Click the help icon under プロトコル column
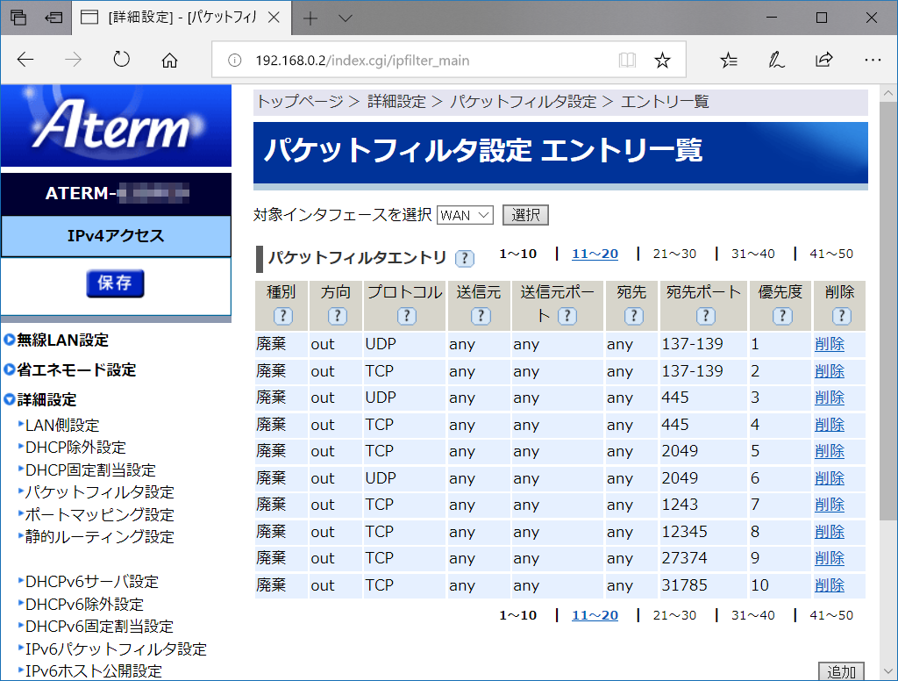Screen dimensions: 898x681 tap(407, 316)
